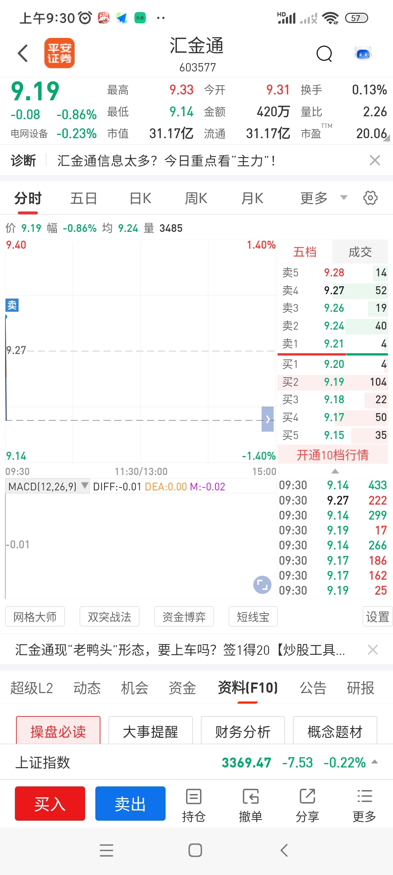
Task: Select 操盘必读 sub-tab
Action: point(58,730)
